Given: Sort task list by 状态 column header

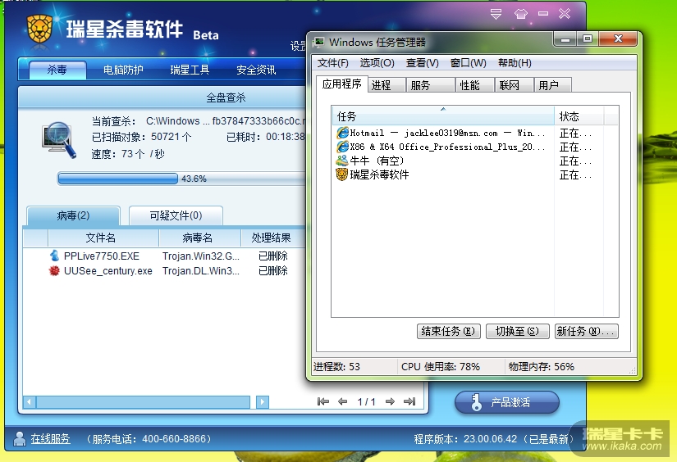Looking at the screenshot, I should [579, 116].
